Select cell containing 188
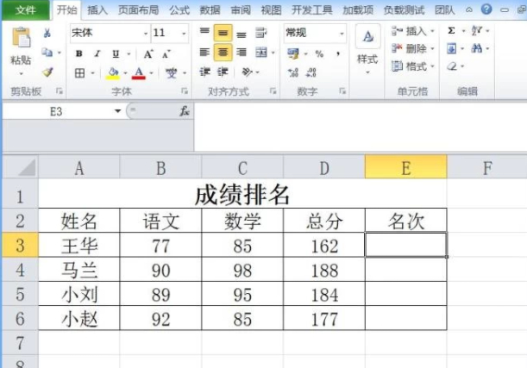527x368 pixels. [x=324, y=270]
